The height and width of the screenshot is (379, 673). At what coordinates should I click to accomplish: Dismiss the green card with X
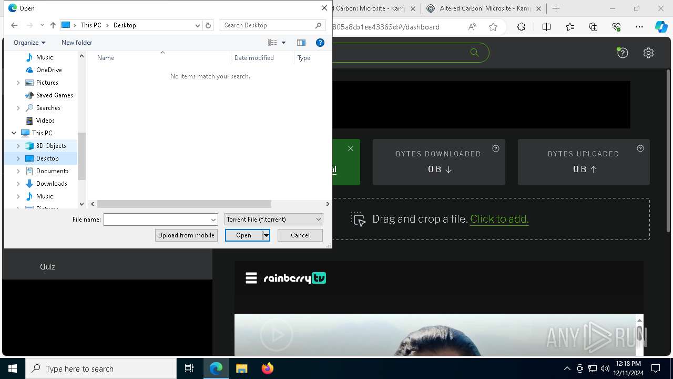tap(351, 148)
